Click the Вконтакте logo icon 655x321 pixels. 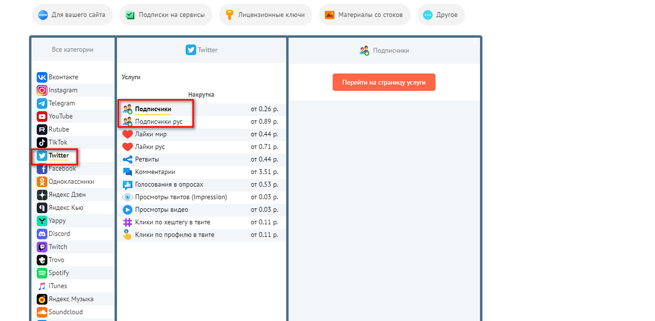(42, 77)
